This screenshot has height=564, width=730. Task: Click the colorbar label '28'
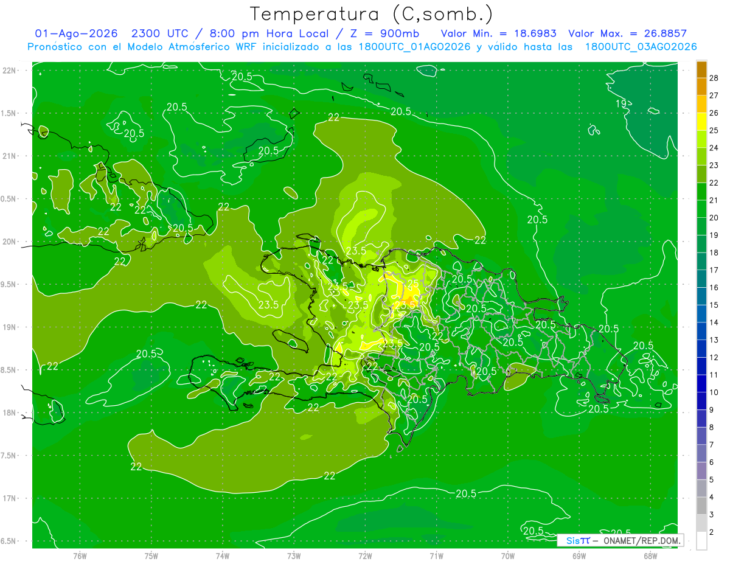point(714,78)
